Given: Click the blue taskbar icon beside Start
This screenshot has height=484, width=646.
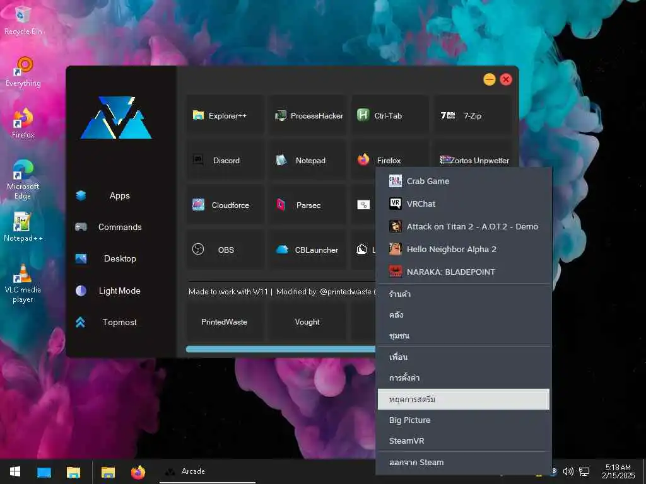Looking at the screenshot, I should [x=44, y=471].
